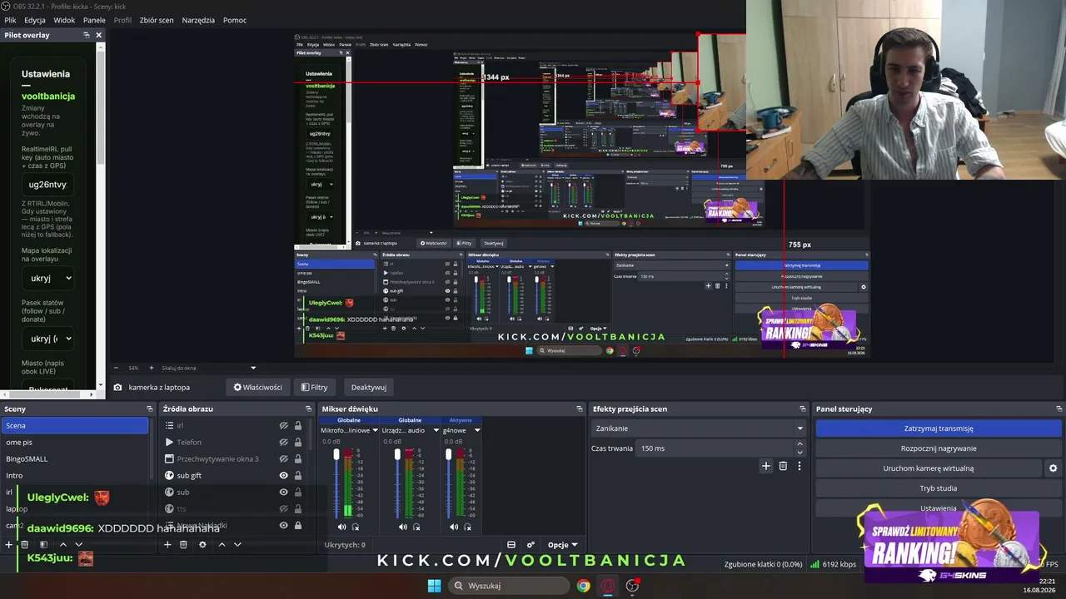The image size is (1066, 599).
Task: Toggle lock on Telefon source
Action: pyautogui.click(x=297, y=442)
